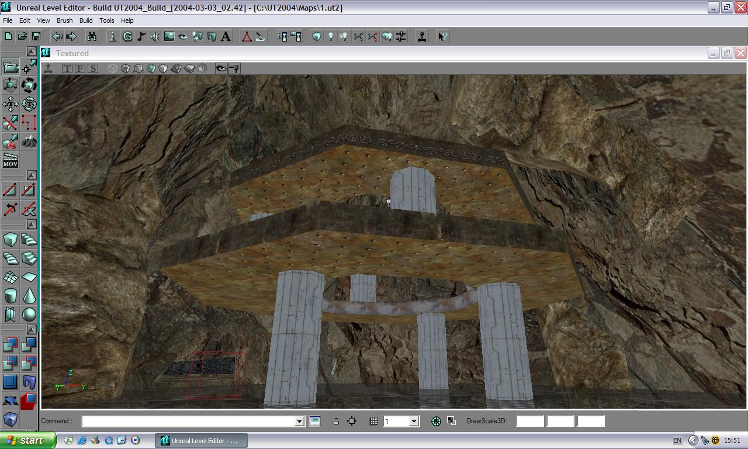Screen dimensions: 748x449
Task: Select Actor Rotate mode tool
Action: [29, 86]
